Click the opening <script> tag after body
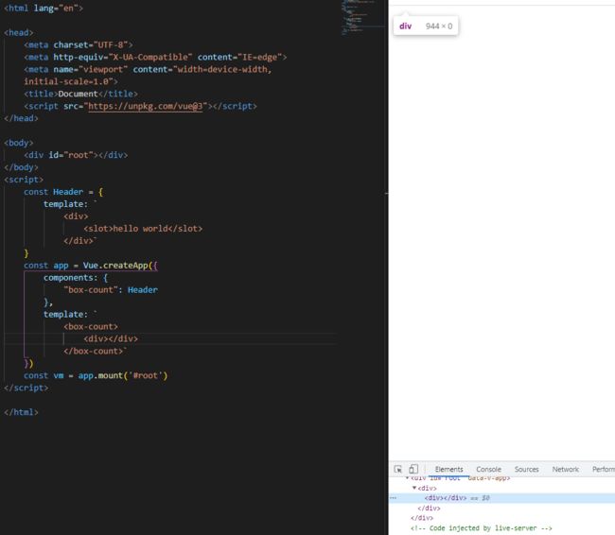The width and height of the screenshot is (615, 535). point(24,180)
